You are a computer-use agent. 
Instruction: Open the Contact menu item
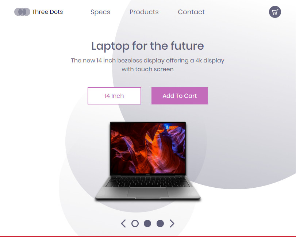point(191,12)
